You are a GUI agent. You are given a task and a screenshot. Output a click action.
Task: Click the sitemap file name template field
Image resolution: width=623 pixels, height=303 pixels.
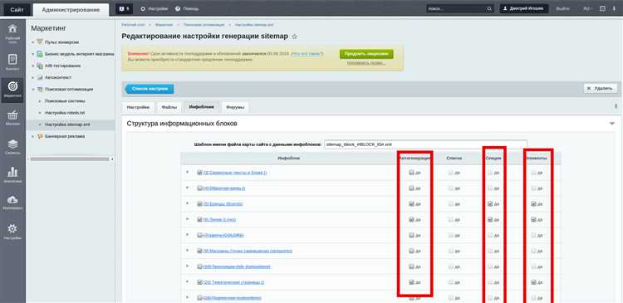pyautogui.click(x=425, y=144)
